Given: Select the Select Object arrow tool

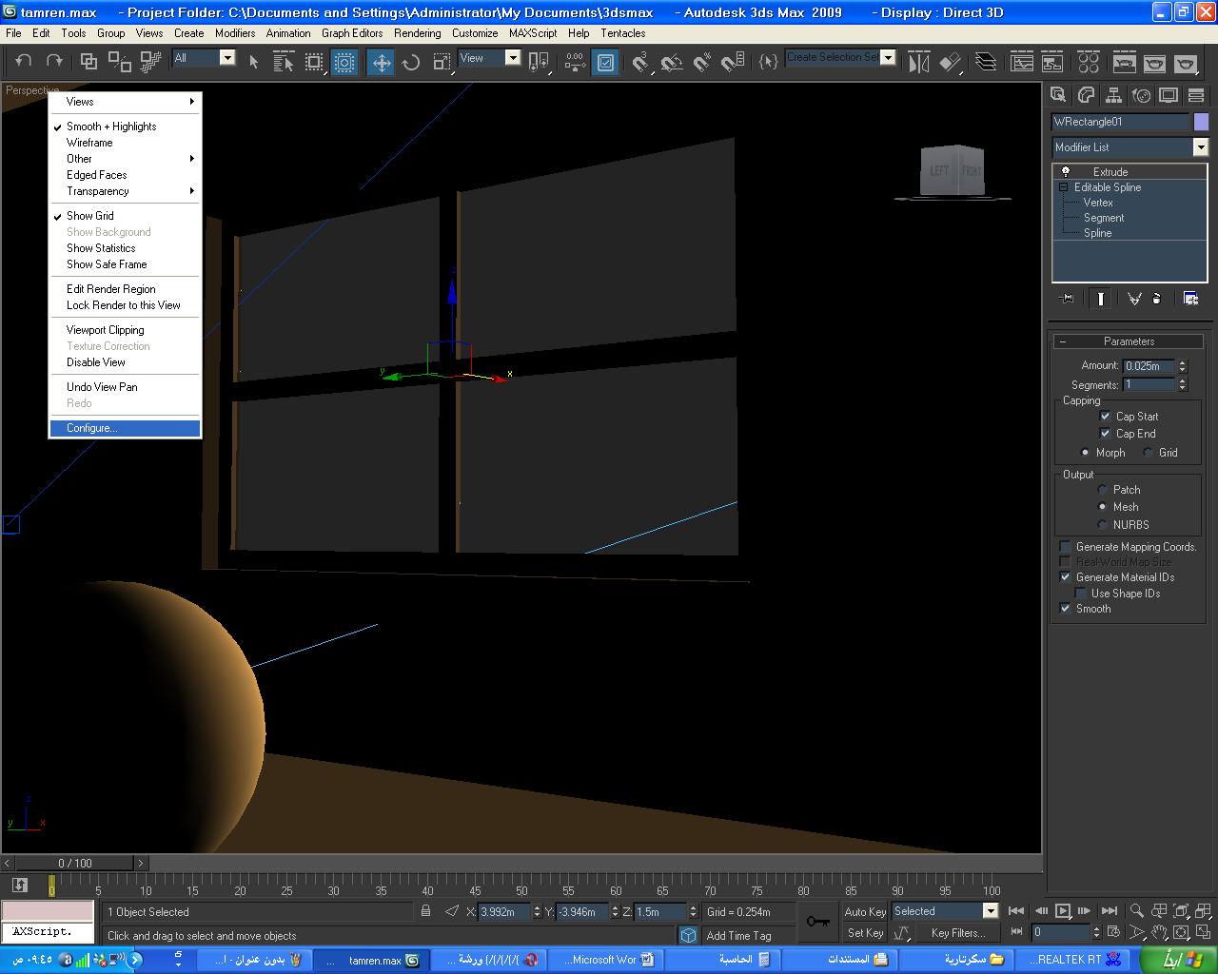Looking at the screenshot, I should [253, 62].
